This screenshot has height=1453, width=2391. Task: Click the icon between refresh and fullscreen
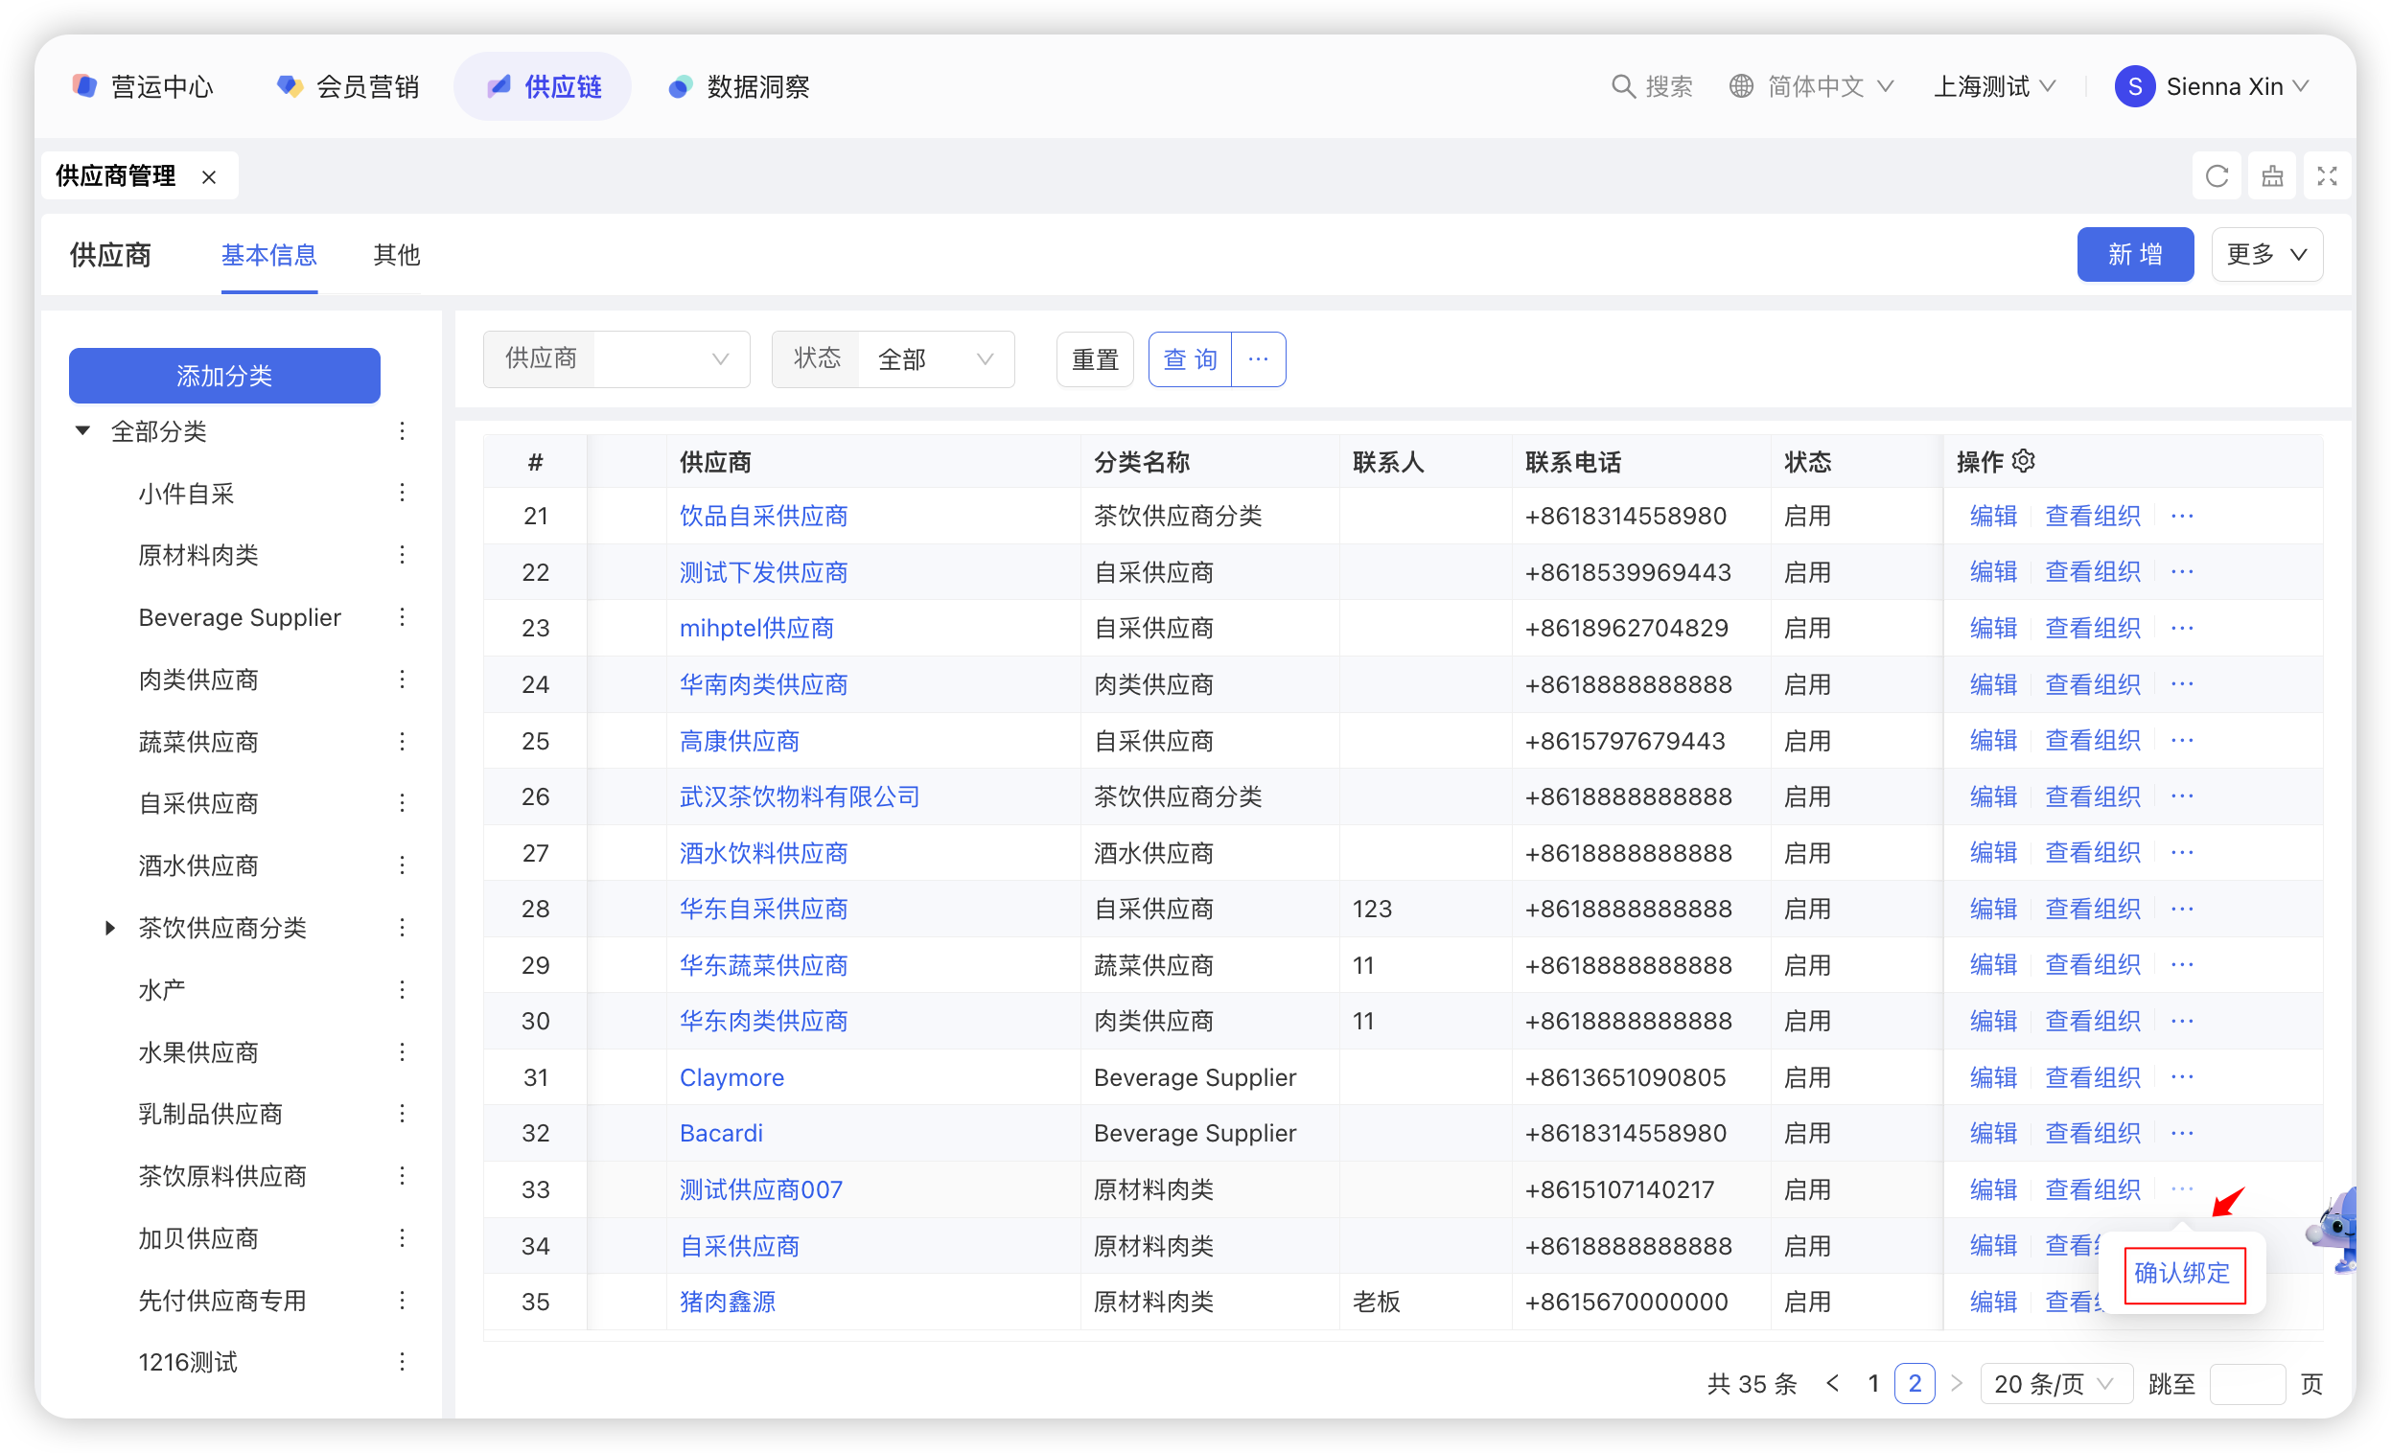pyautogui.click(x=2272, y=176)
